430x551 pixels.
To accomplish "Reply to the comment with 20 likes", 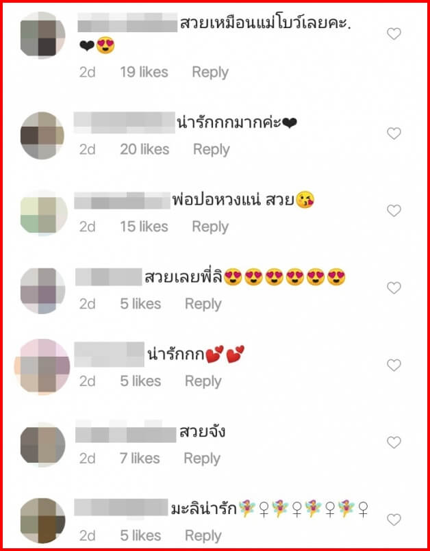I will (212, 150).
